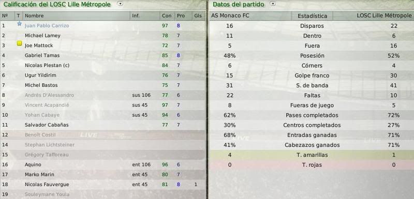Open player Gabriel Tamas
The height and width of the screenshot is (199, 414).
[42, 55]
